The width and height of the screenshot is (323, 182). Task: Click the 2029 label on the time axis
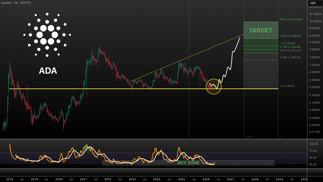tap(280, 179)
